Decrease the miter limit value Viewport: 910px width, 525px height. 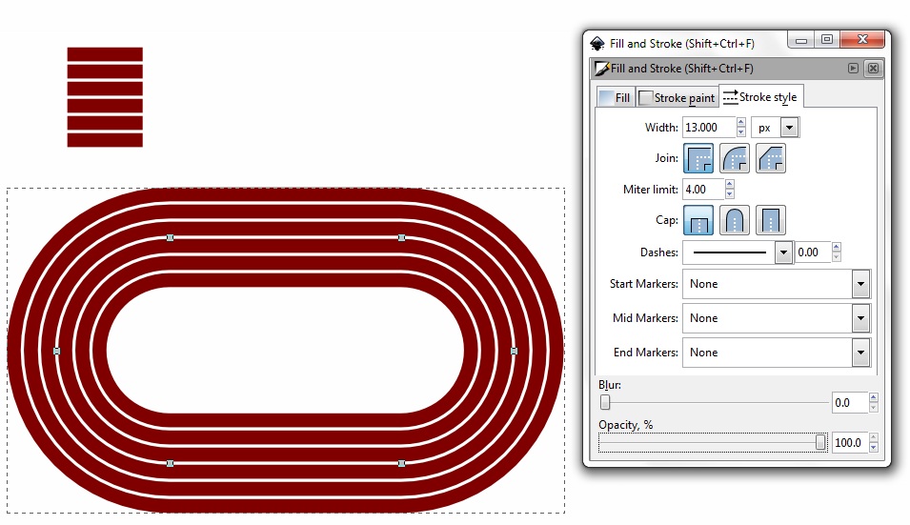730,194
